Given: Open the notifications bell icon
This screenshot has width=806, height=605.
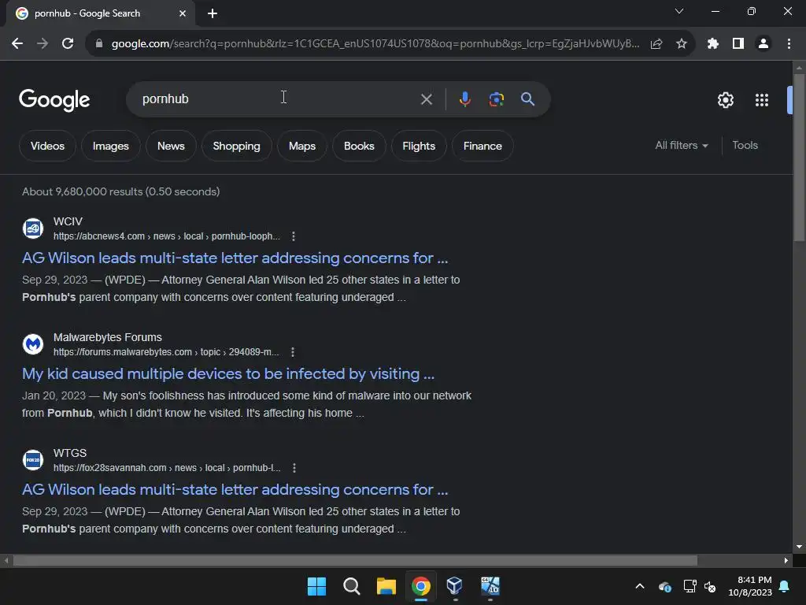Looking at the screenshot, I should click(x=785, y=586).
